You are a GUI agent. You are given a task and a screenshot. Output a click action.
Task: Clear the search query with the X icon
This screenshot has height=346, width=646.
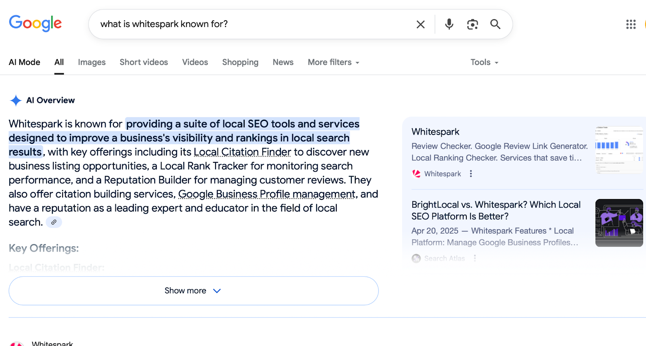pos(420,25)
